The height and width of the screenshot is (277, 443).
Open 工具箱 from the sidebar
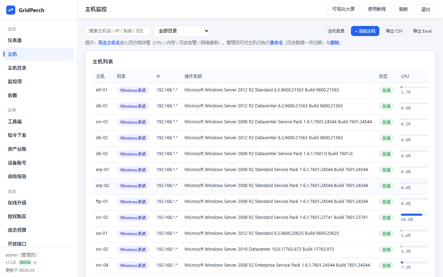(38, 122)
